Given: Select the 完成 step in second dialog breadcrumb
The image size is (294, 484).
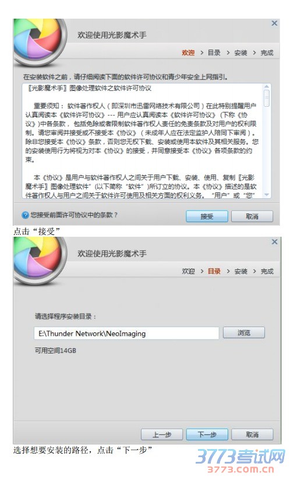Looking at the screenshot, I should (x=267, y=271).
